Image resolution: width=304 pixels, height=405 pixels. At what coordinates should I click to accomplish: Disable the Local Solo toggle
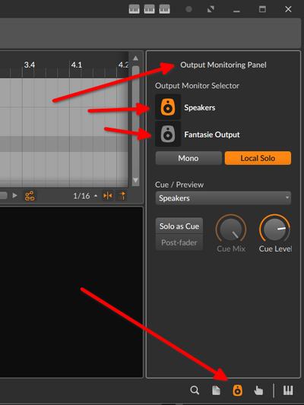point(258,158)
